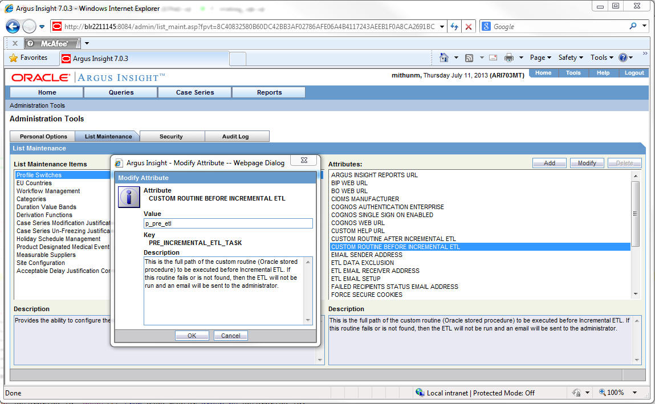This screenshot has width=655, height=404.
Task: Click the Modify attribute button
Action: click(x=587, y=163)
